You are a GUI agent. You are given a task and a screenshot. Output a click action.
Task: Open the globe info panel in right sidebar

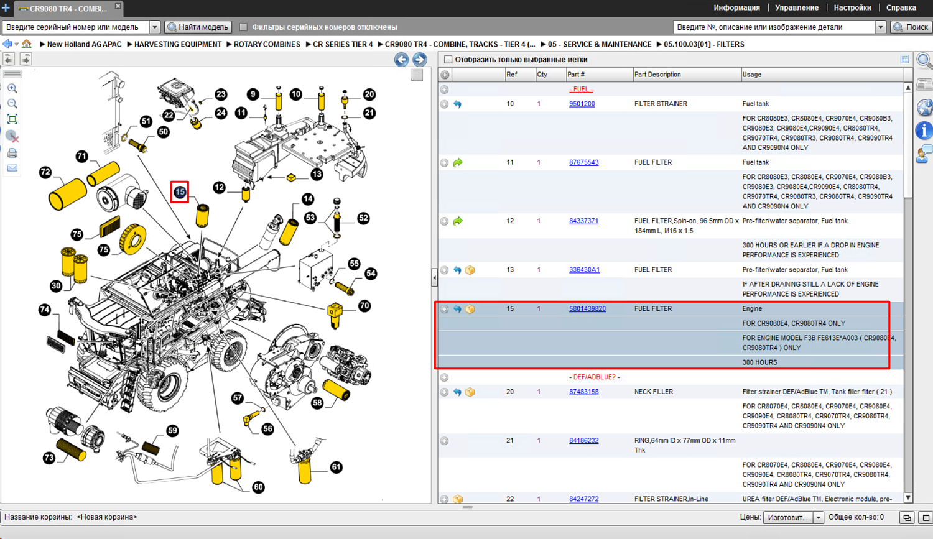pyautogui.click(x=924, y=107)
